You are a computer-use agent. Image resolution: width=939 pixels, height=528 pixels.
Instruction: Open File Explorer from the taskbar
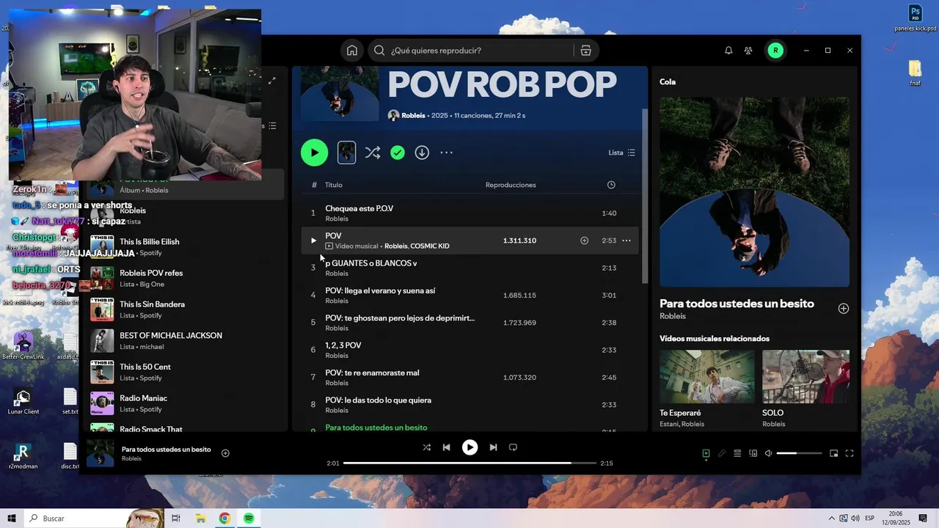point(200,518)
